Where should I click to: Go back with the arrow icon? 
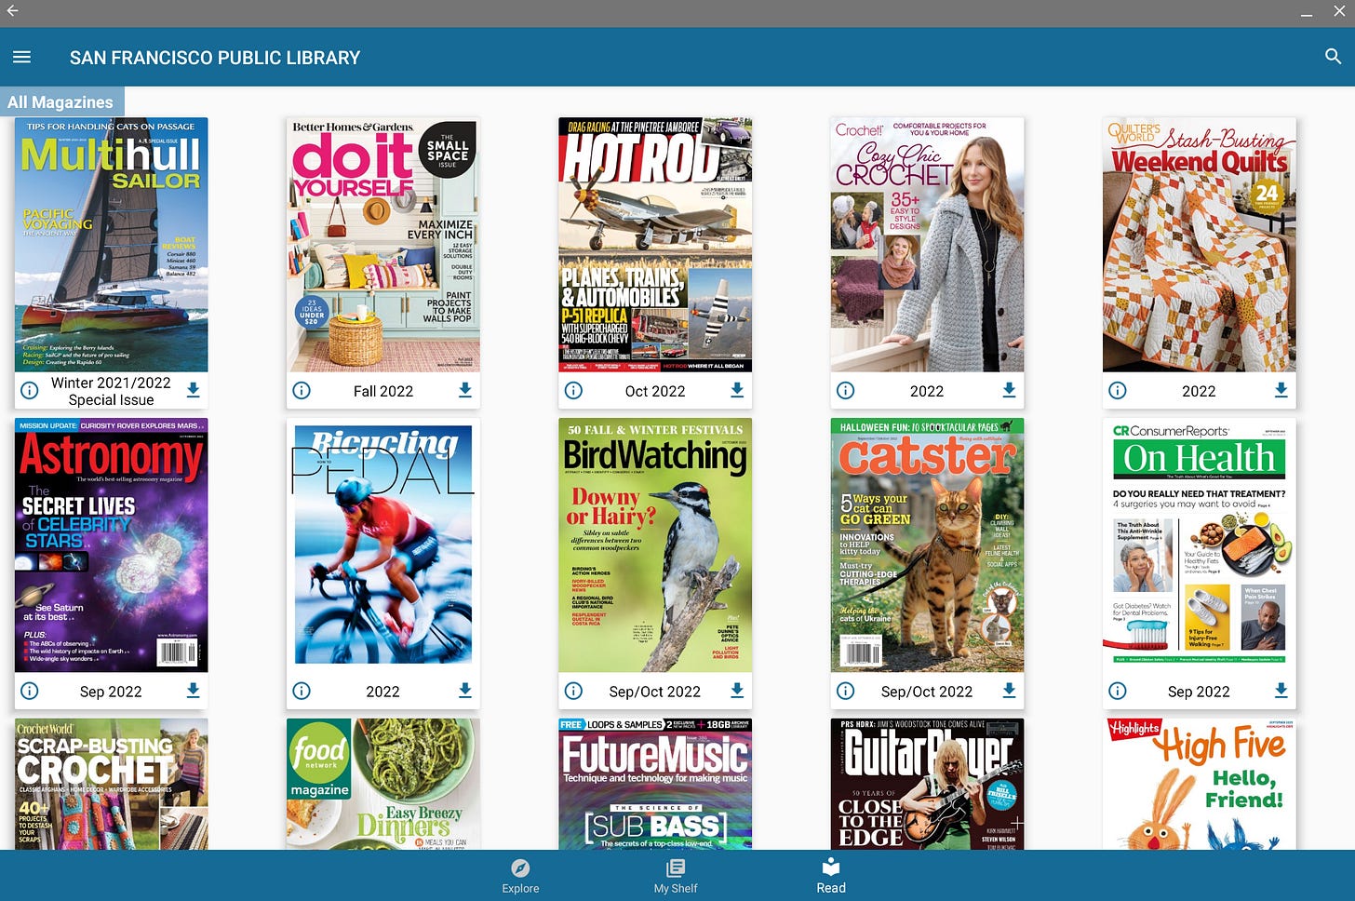point(12,11)
